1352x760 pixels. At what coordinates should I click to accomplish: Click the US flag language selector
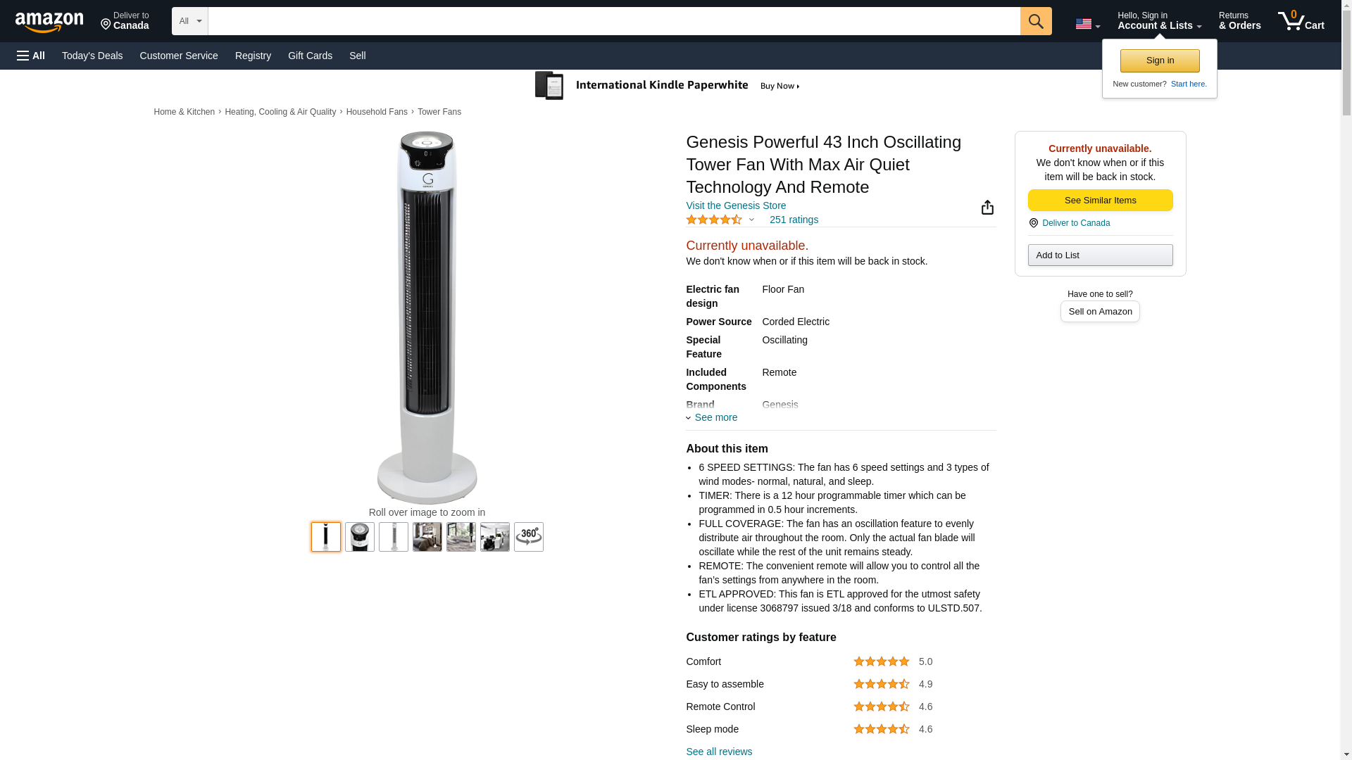[x=1087, y=24]
